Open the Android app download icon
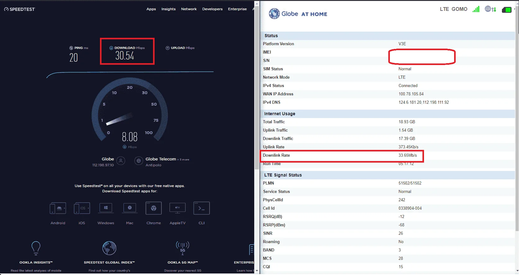Viewport: 519px width, 275px height. (58, 208)
